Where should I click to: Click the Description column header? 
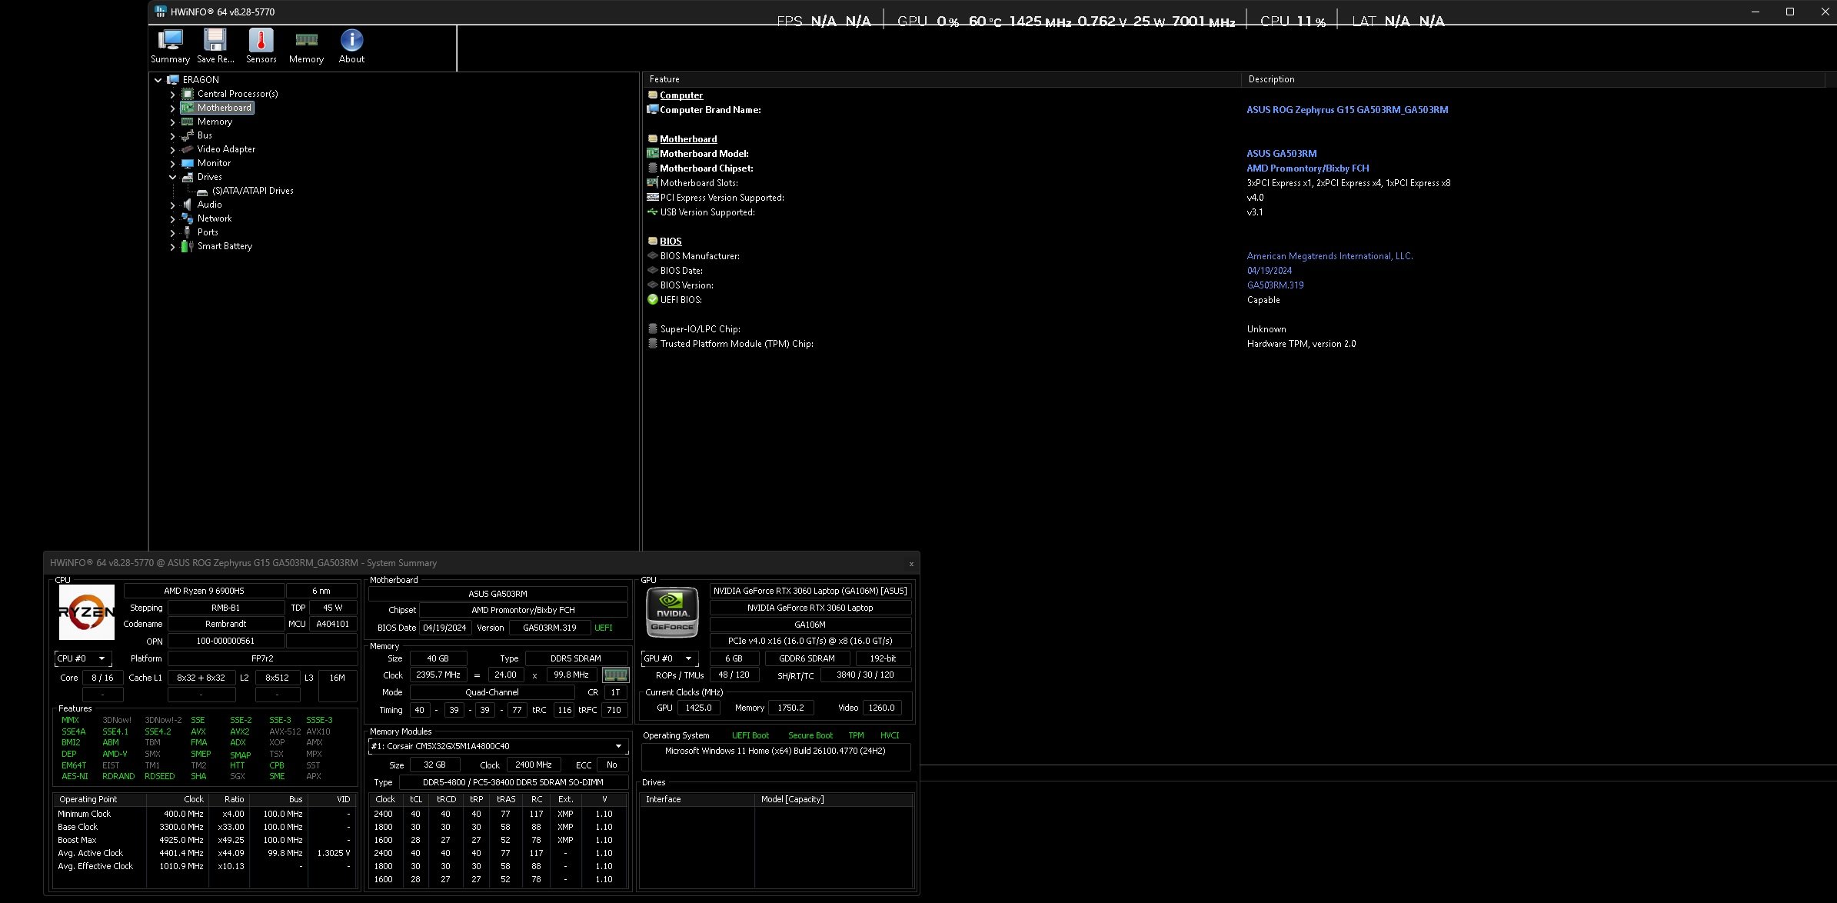pos(1532,79)
